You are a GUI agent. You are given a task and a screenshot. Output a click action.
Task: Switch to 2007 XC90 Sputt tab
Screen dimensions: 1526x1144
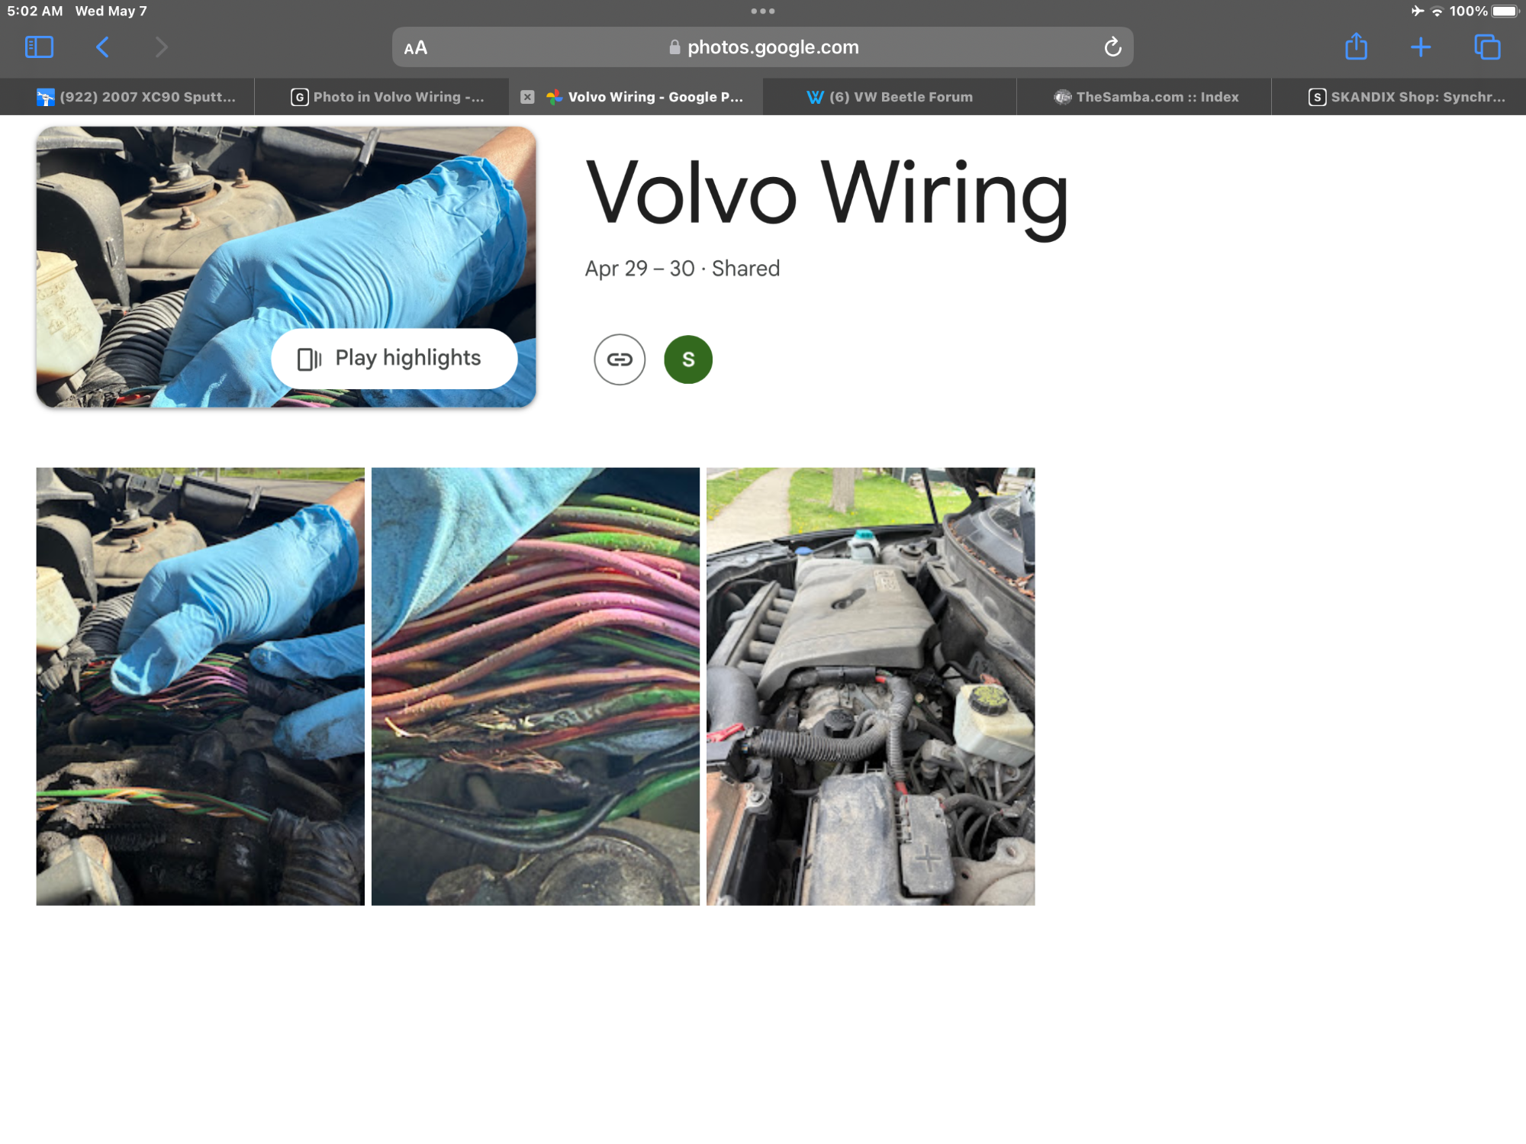click(x=137, y=97)
